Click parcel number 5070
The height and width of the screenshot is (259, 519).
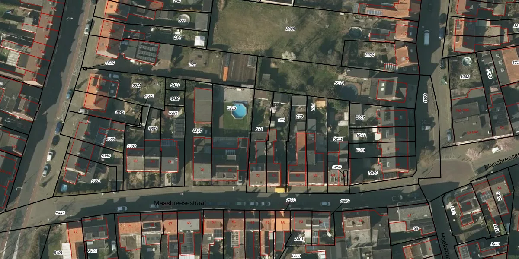coord(360,173)
